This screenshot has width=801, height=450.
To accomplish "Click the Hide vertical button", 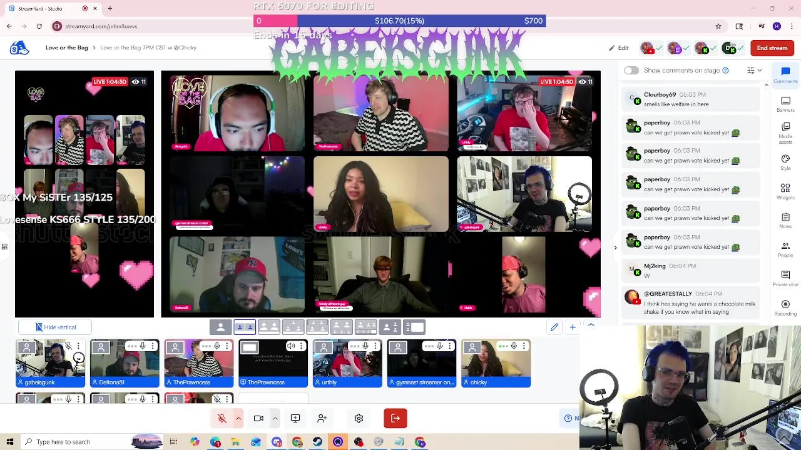I will click(x=55, y=327).
